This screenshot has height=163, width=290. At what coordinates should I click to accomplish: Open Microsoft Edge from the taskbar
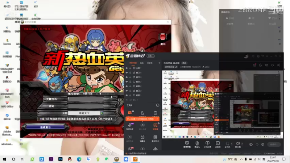79,159
